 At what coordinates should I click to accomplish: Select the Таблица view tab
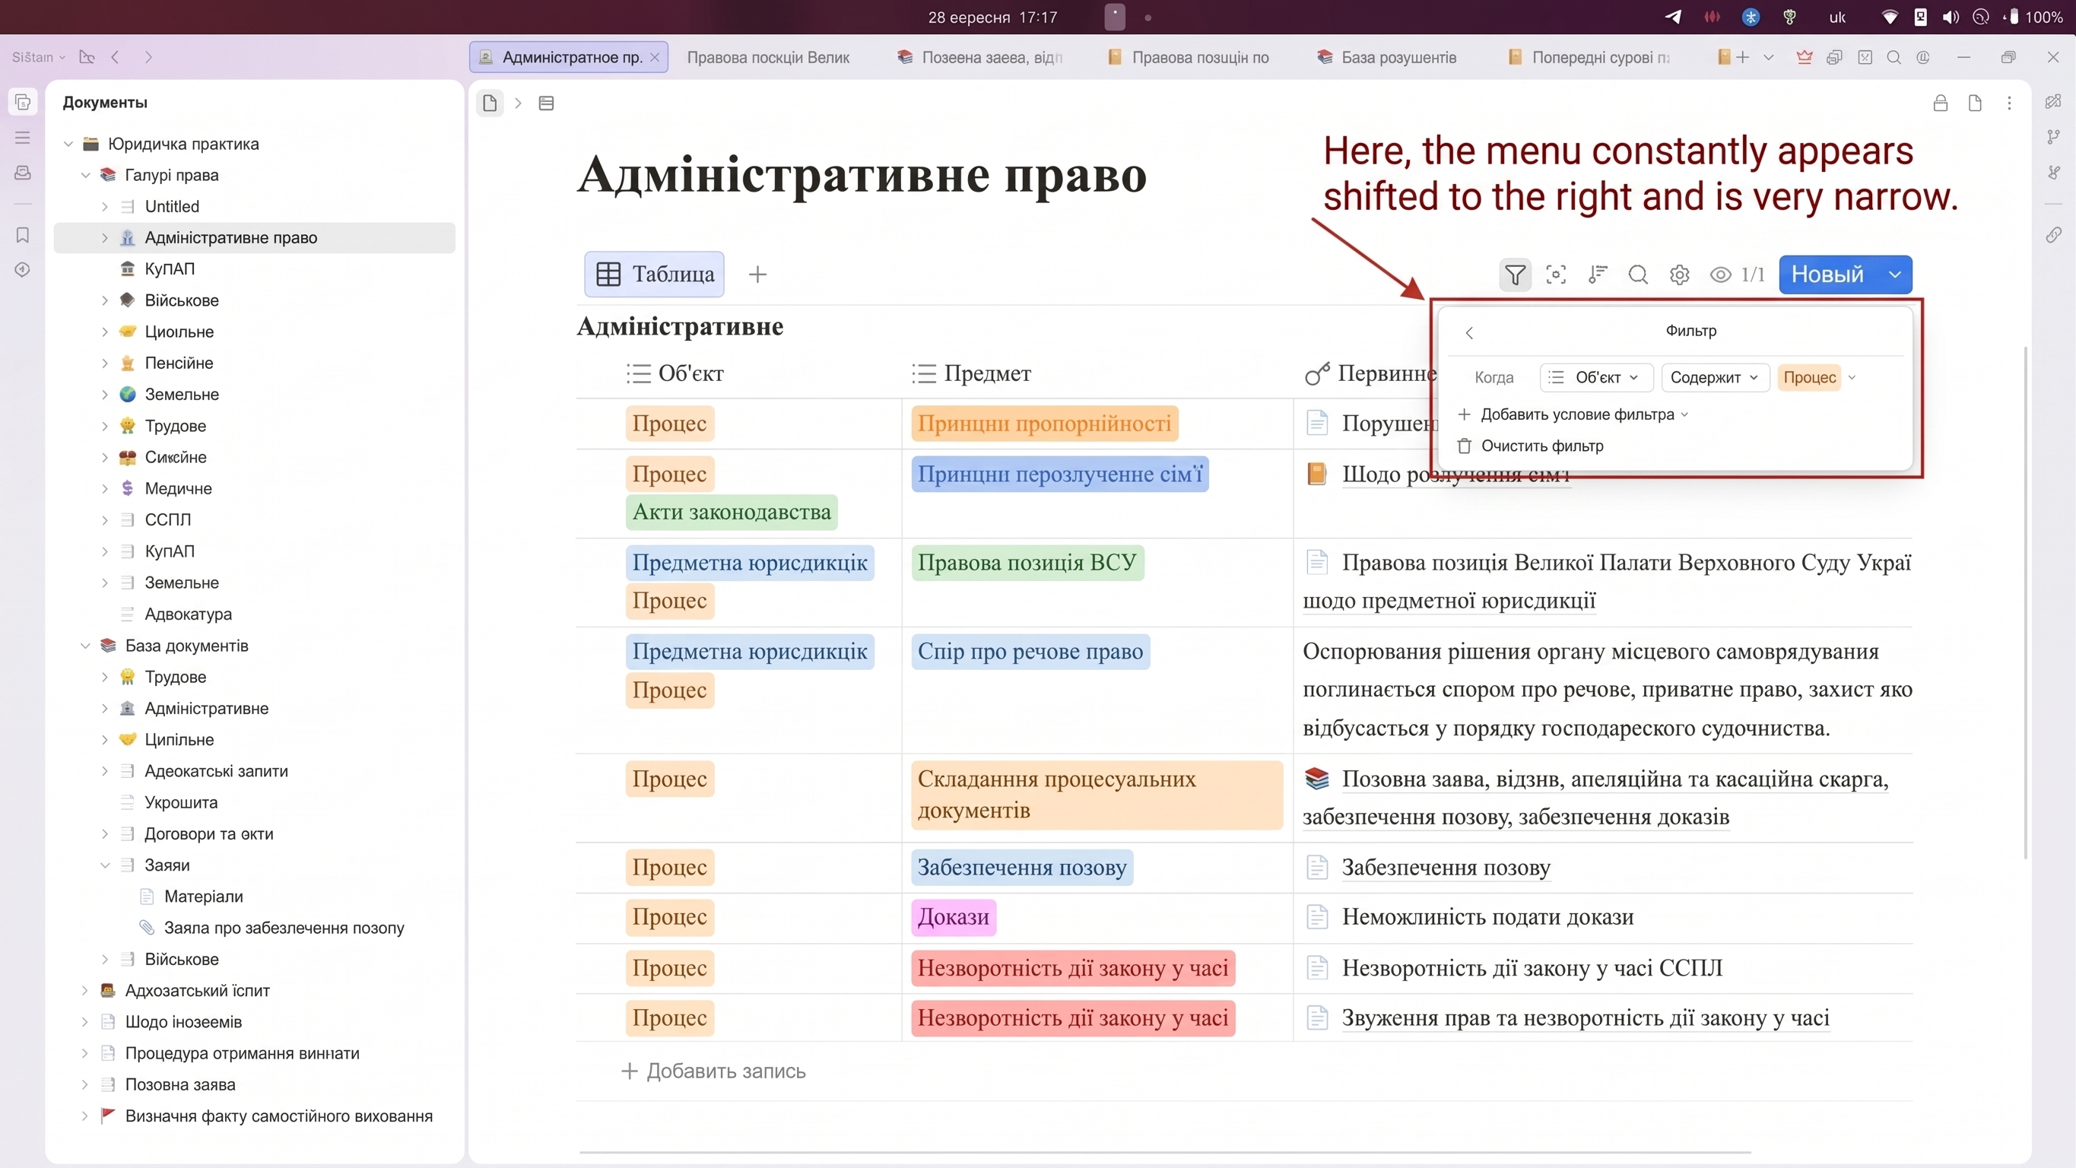coord(655,274)
